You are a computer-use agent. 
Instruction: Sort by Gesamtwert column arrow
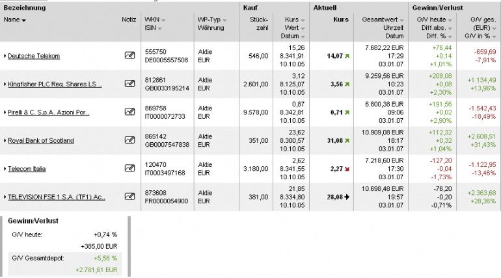click(x=401, y=20)
